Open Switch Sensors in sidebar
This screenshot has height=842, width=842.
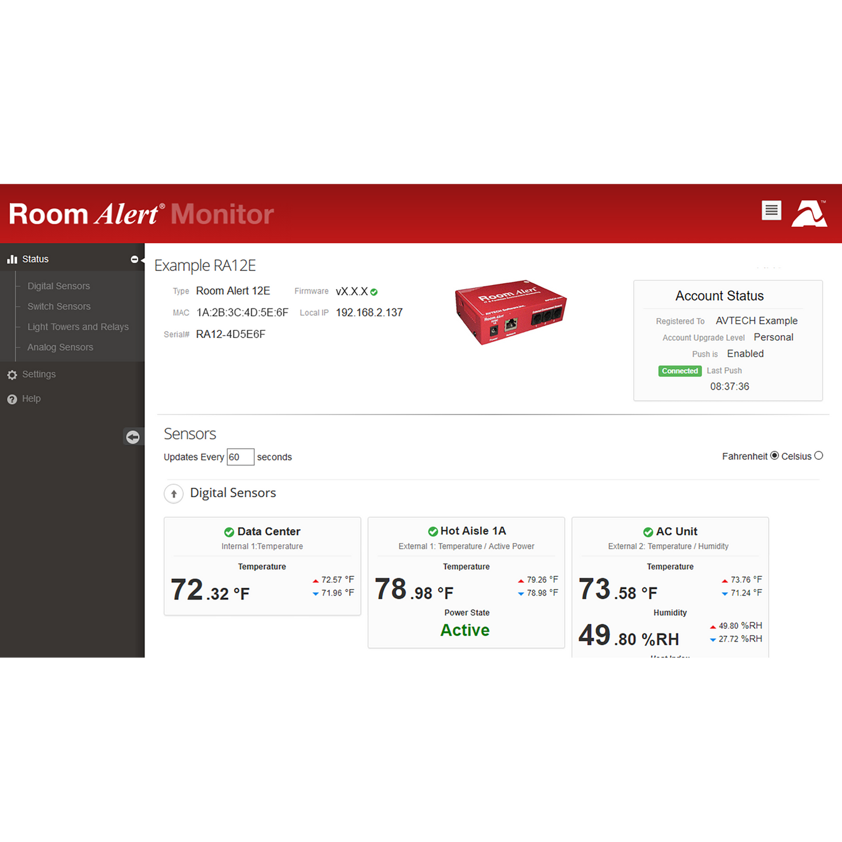(59, 306)
